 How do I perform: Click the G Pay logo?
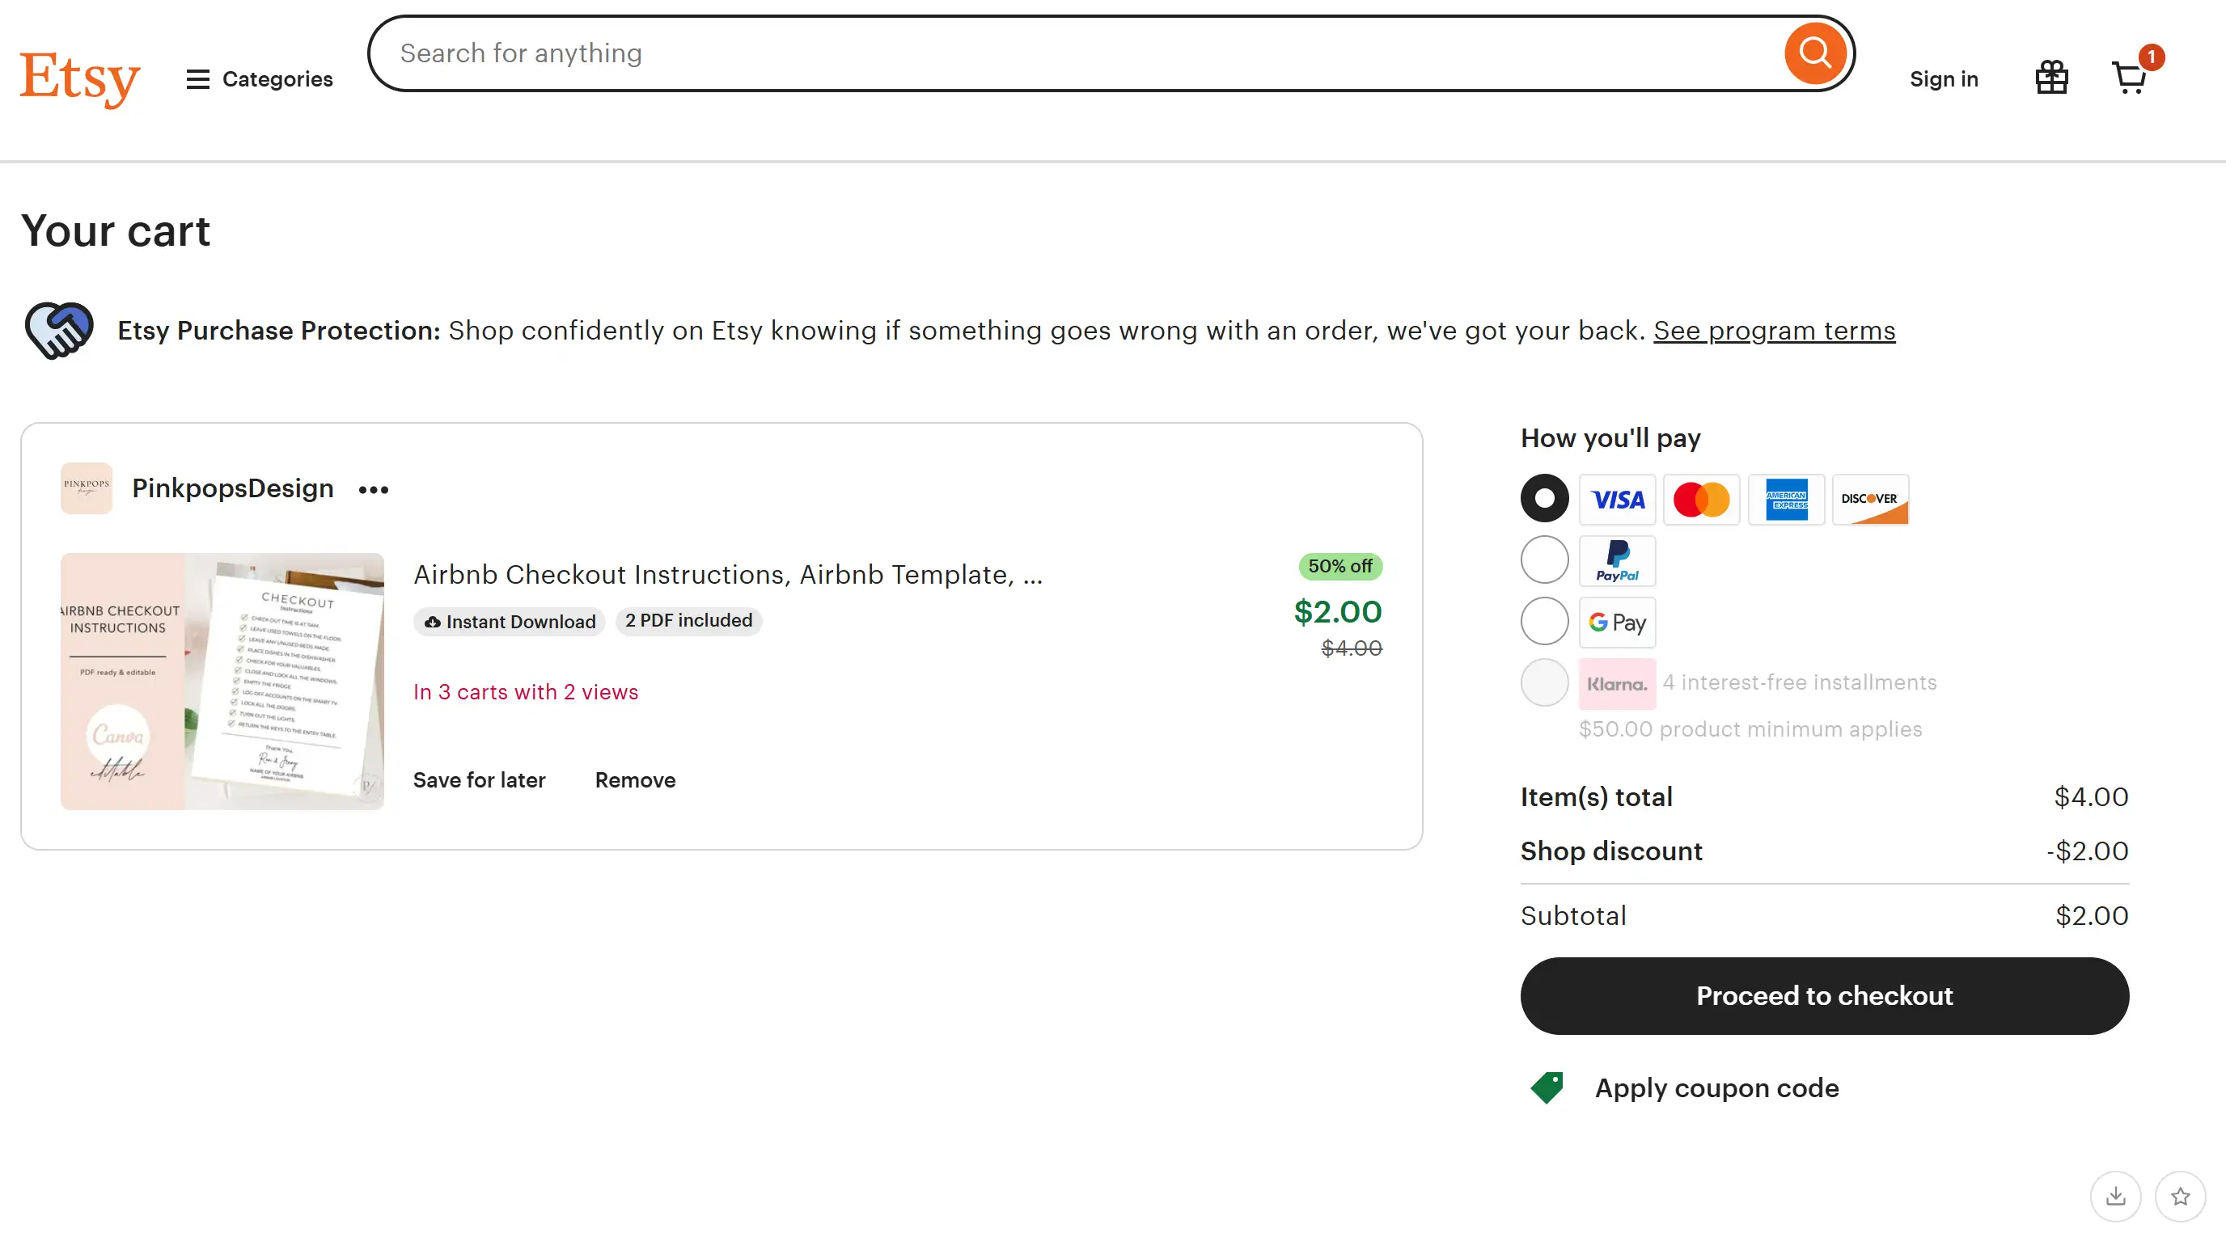(1617, 622)
